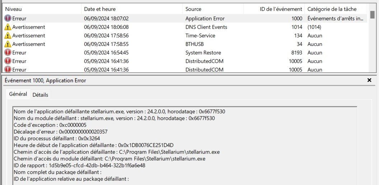Switch to the Détails tab
Viewport: 379px width, 185px height.
[x=40, y=95]
